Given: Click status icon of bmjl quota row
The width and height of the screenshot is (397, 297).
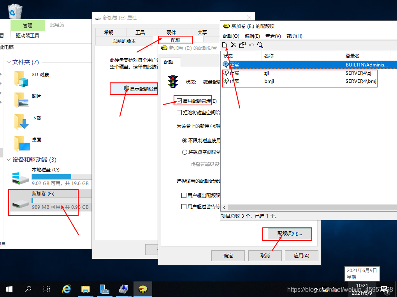Looking at the screenshot, I should 226,81.
